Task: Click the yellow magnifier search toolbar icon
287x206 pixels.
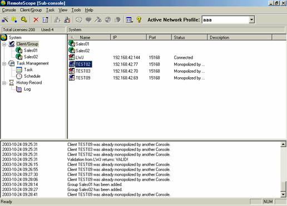Action: [x=24, y=19]
